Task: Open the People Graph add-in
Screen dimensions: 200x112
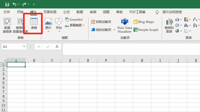Action: [x=146, y=30]
